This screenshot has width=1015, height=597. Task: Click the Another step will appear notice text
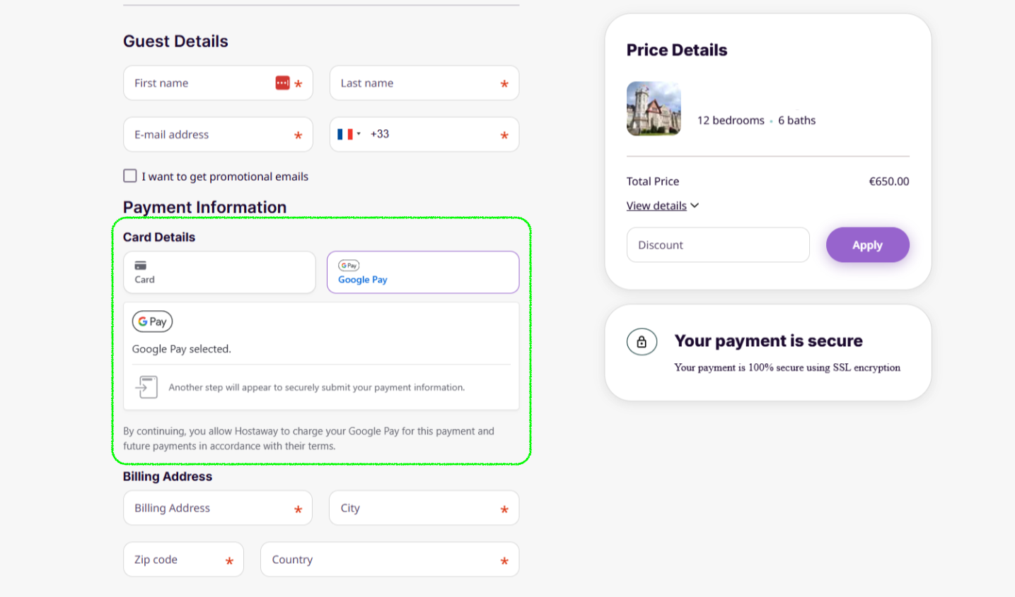point(317,387)
